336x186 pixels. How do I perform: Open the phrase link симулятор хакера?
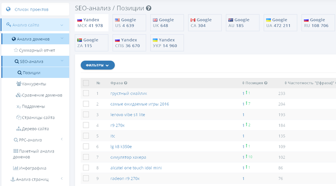(x=128, y=157)
